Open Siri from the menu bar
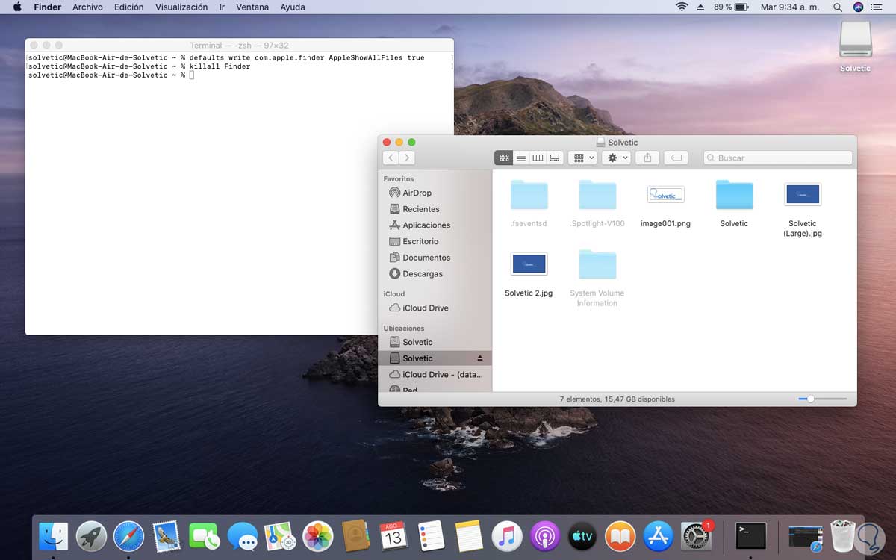Viewport: 896px width, 560px height. pyautogui.click(x=858, y=7)
